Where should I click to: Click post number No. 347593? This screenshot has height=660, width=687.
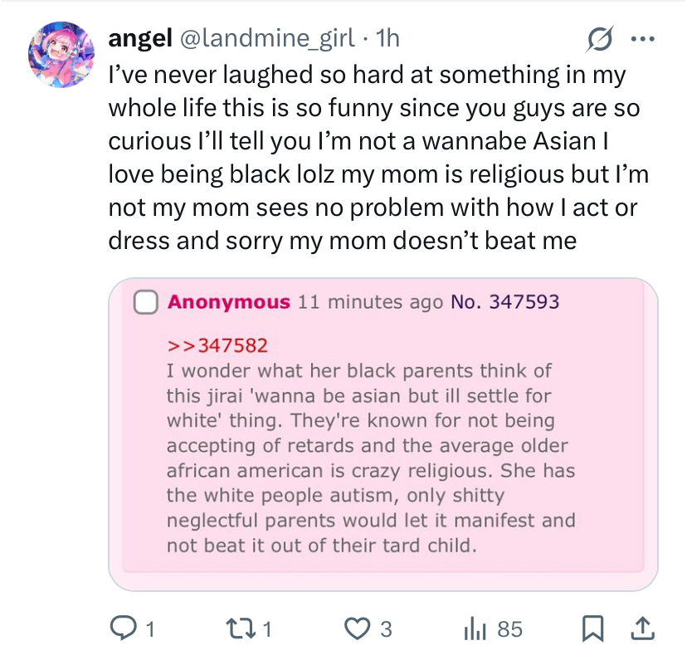point(504,302)
